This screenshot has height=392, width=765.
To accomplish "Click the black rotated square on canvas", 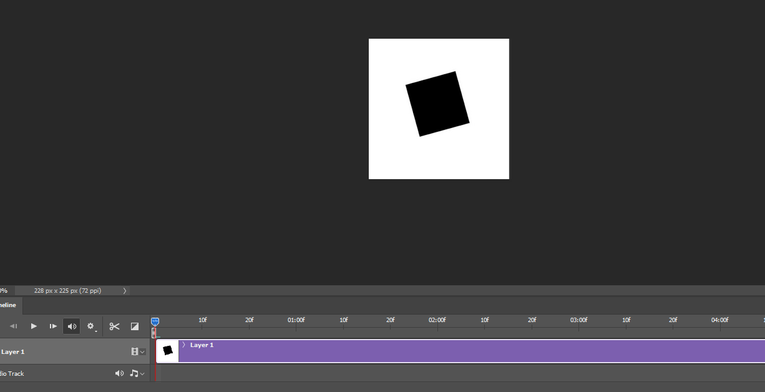I will (437, 104).
